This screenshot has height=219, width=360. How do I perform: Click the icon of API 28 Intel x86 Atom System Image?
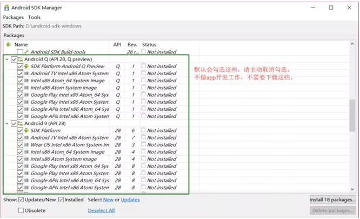[x=26, y=159]
